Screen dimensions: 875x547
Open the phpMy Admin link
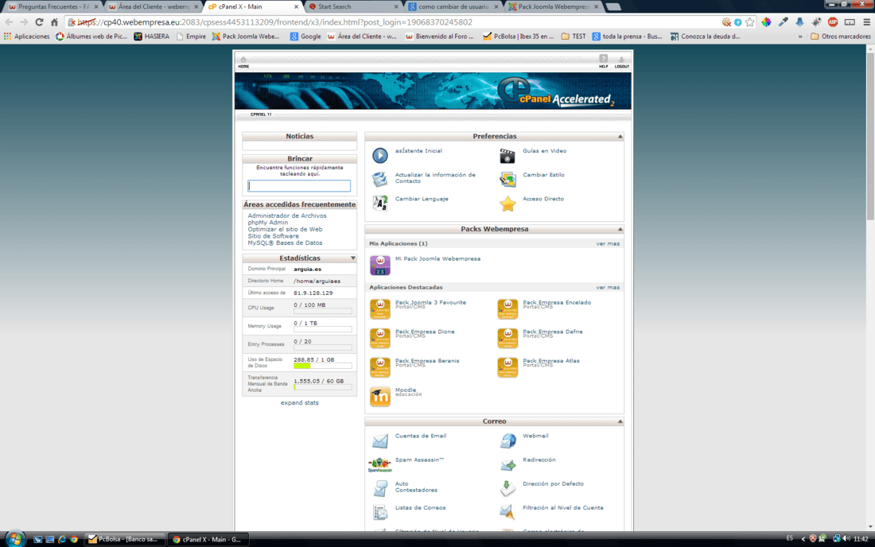click(268, 223)
